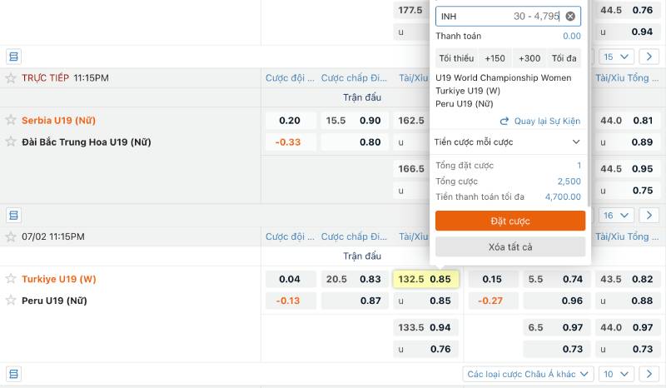Open the stats icon above 07/02 match row

pyautogui.click(x=13, y=216)
